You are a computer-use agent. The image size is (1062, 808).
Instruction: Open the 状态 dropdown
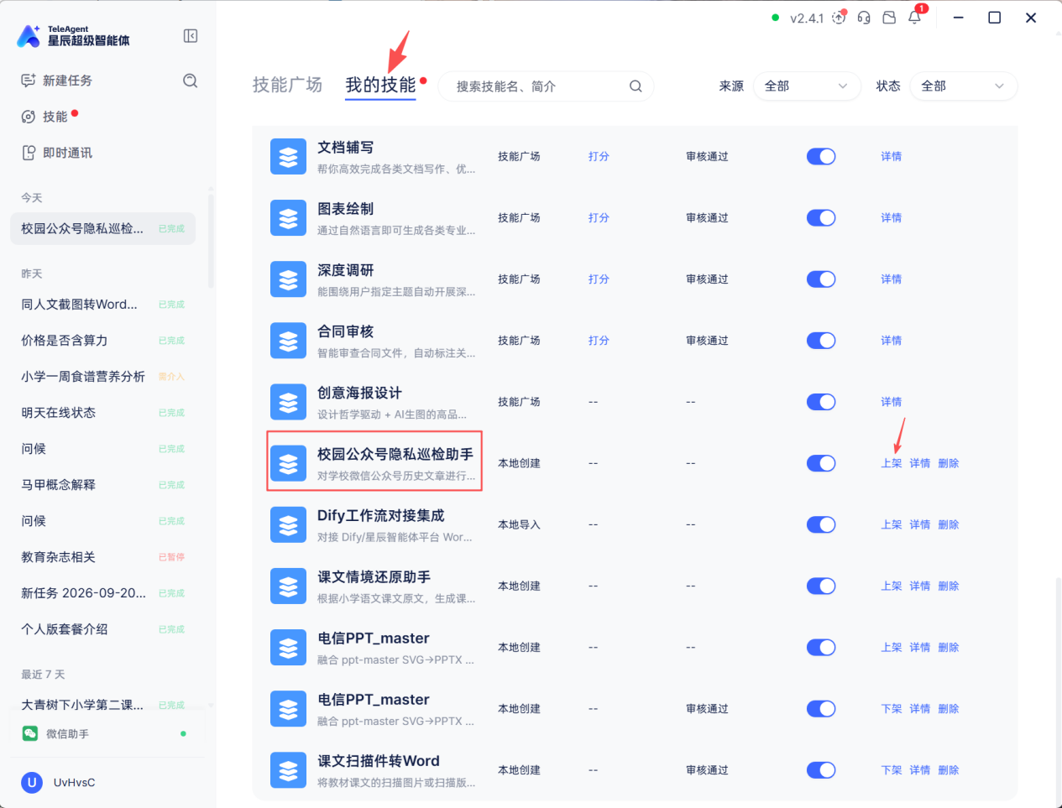pyautogui.click(x=964, y=86)
